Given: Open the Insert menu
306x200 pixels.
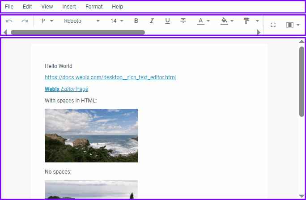Looking at the screenshot, I should (x=69, y=7).
